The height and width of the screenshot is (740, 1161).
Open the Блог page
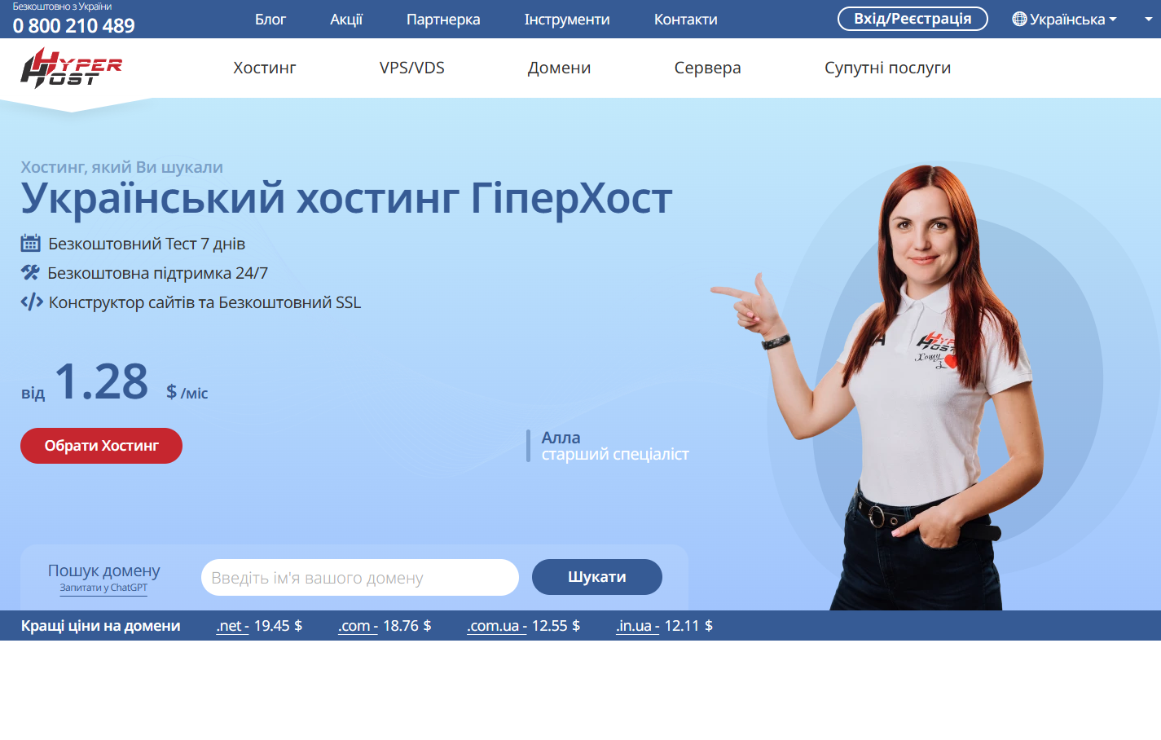(270, 19)
